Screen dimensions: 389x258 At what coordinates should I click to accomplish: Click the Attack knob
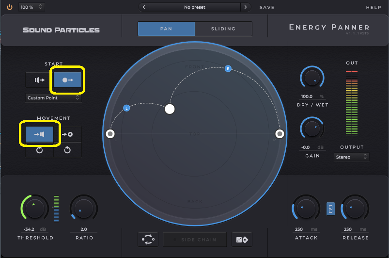306,208
